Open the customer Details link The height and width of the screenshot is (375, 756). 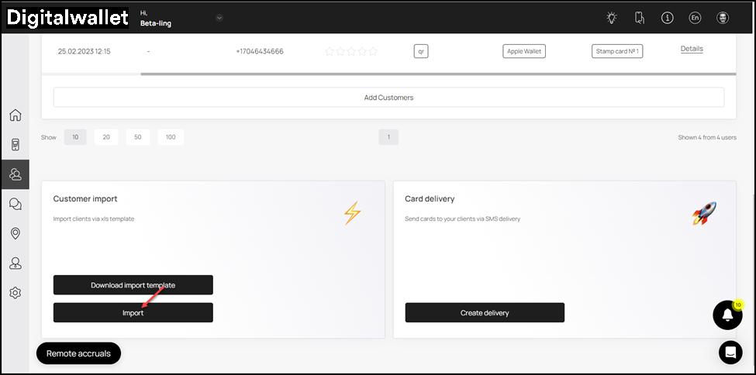pos(692,49)
